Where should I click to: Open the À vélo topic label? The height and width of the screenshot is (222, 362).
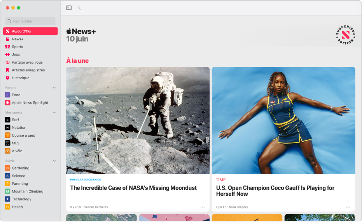pos(17,151)
